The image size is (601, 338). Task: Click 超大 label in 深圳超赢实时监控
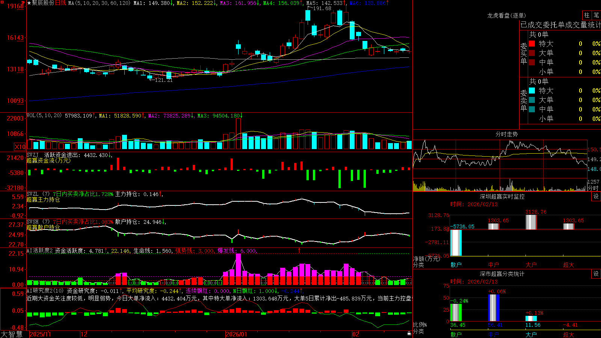pos(569,265)
